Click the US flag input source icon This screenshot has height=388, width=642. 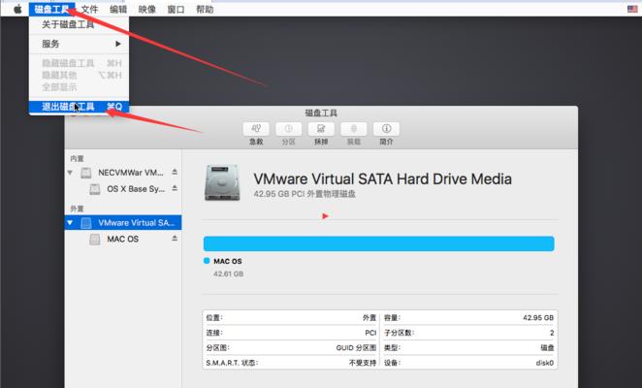pyautogui.click(x=632, y=9)
